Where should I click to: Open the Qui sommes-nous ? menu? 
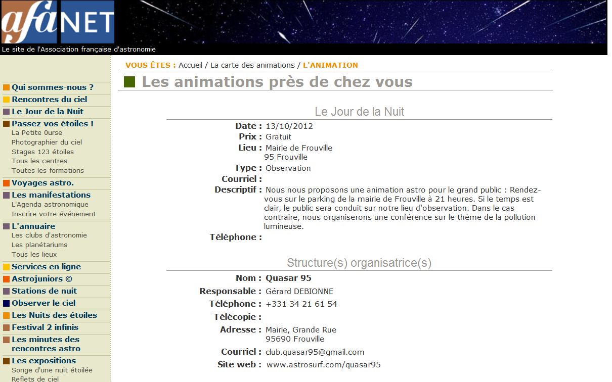pos(53,87)
